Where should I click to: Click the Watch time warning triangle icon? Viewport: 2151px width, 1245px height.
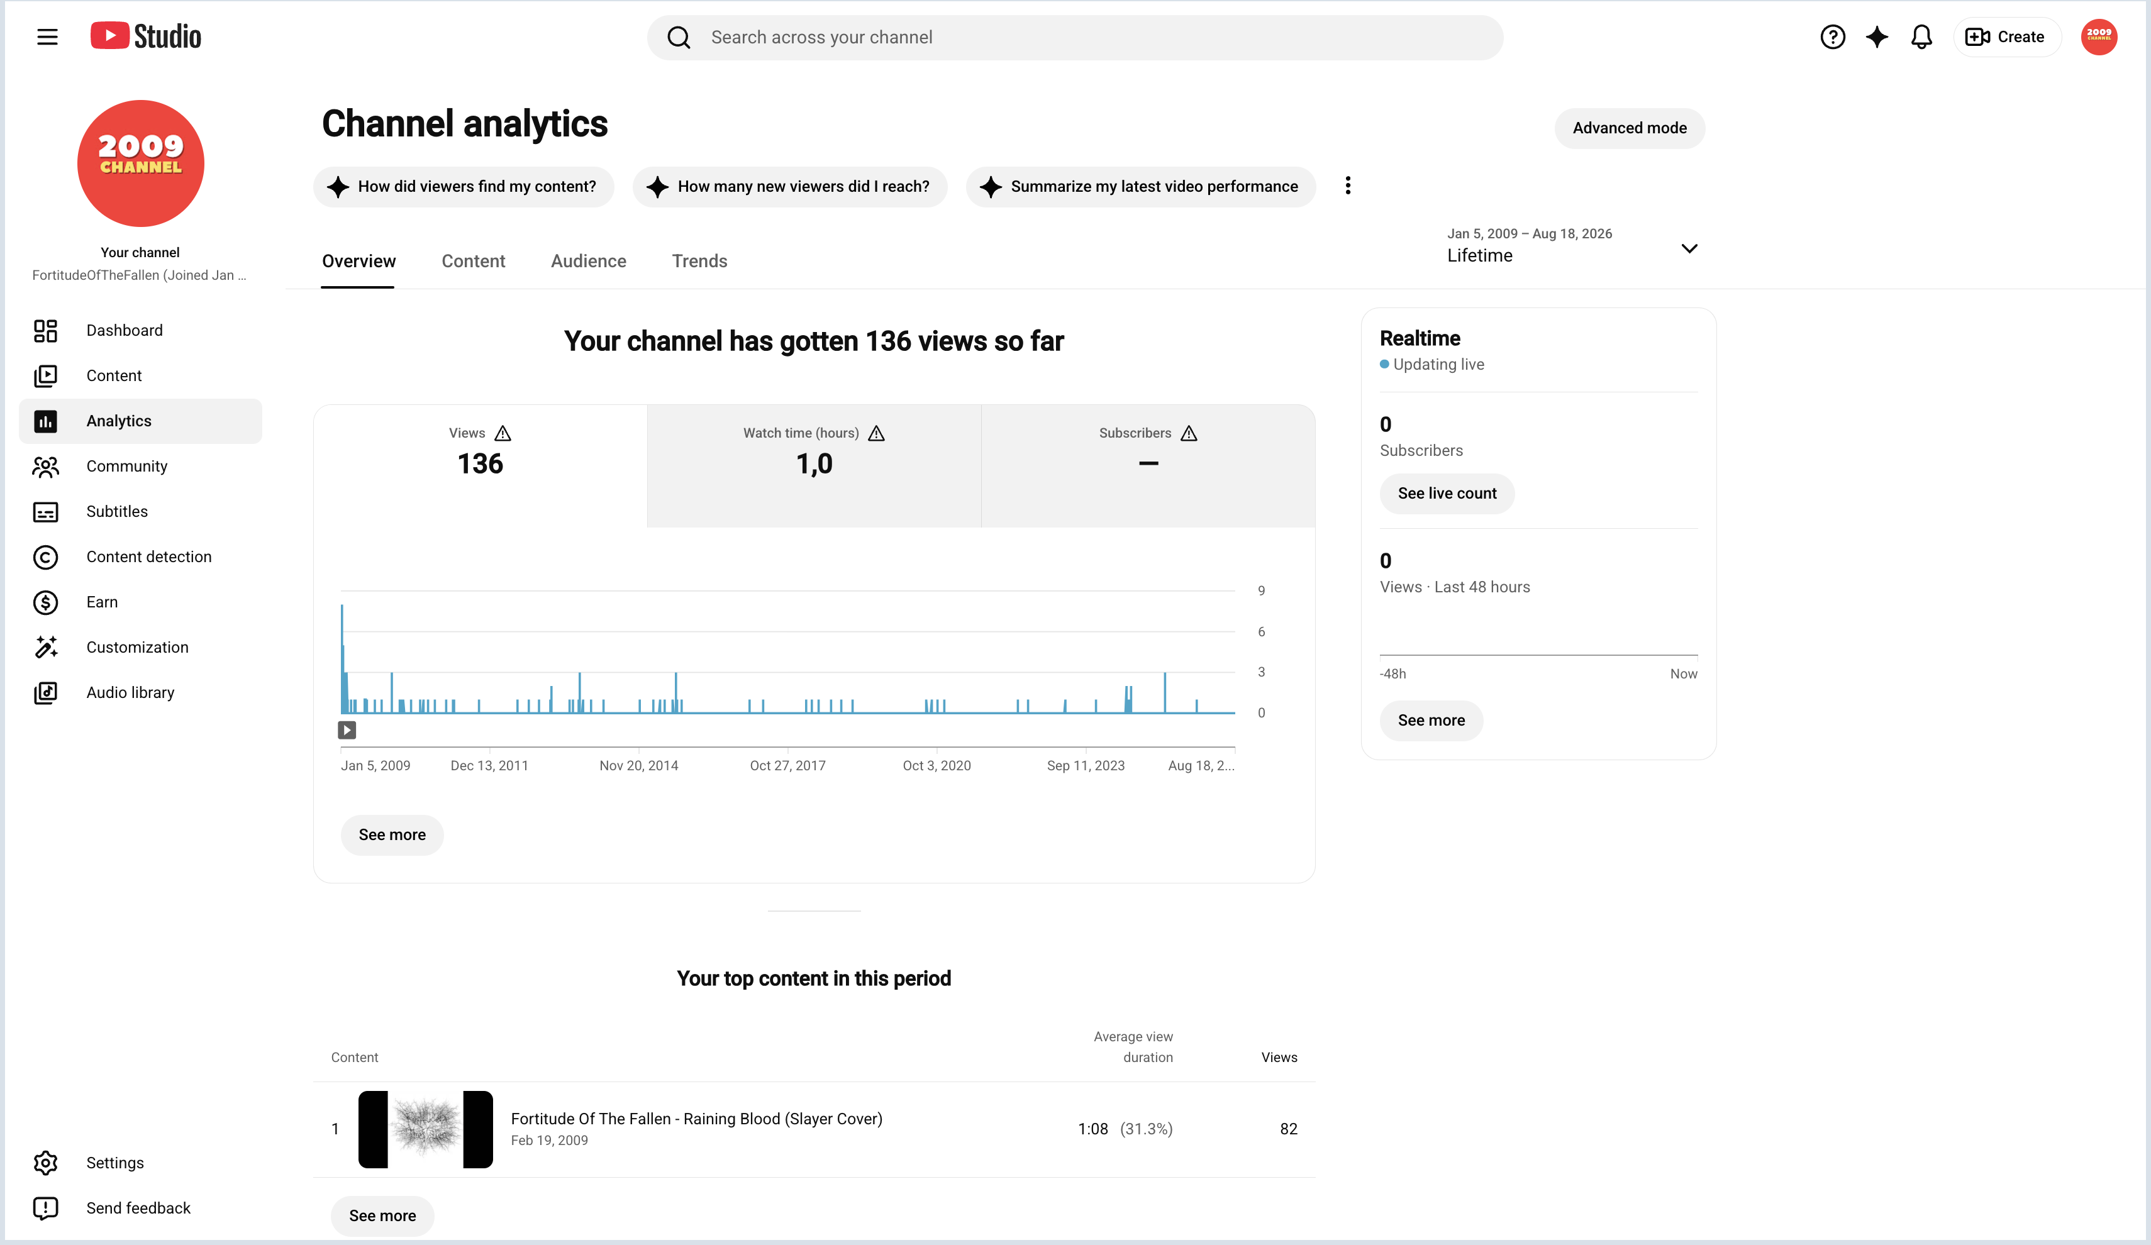[x=875, y=433]
